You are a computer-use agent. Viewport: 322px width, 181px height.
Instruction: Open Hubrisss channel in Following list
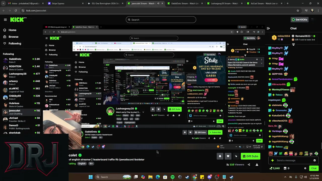pos(21,105)
